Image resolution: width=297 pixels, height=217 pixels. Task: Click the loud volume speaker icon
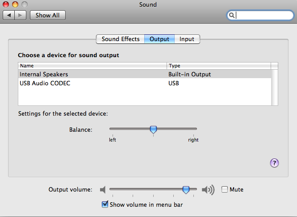(x=208, y=190)
